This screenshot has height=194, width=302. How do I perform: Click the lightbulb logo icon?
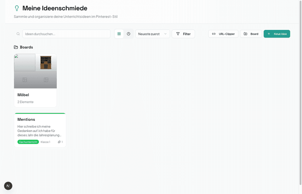tap(17, 8)
